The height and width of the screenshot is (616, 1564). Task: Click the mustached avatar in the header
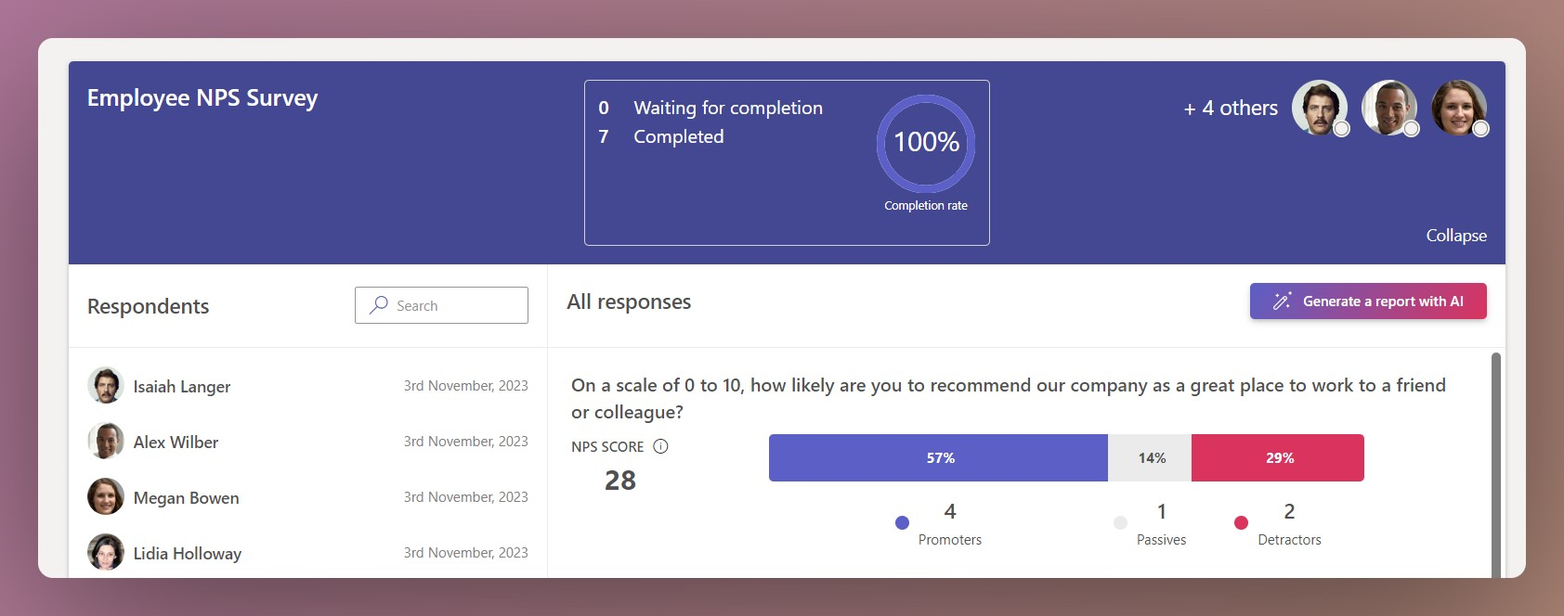click(1322, 109)
